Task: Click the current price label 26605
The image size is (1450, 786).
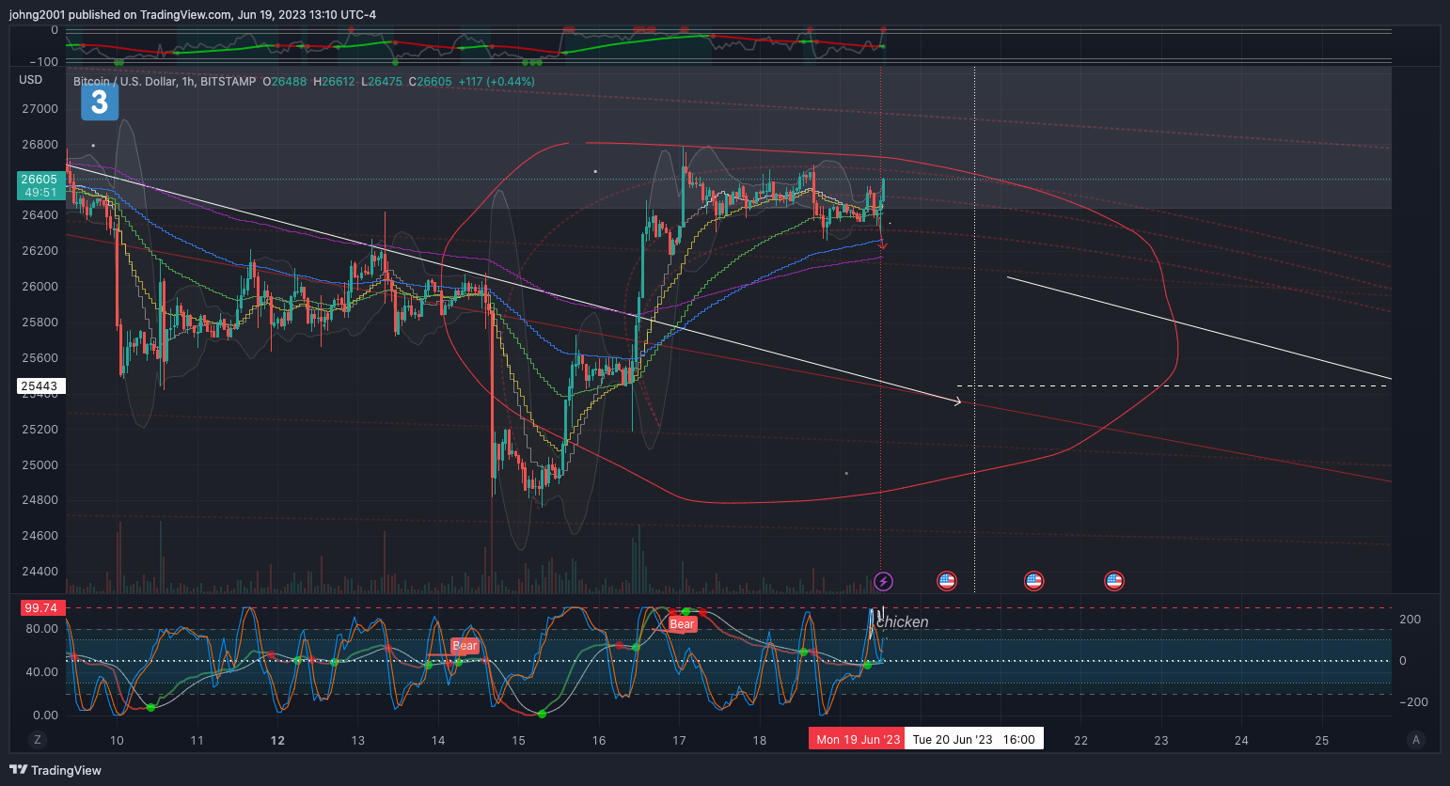Action: [x=39, y=179]
